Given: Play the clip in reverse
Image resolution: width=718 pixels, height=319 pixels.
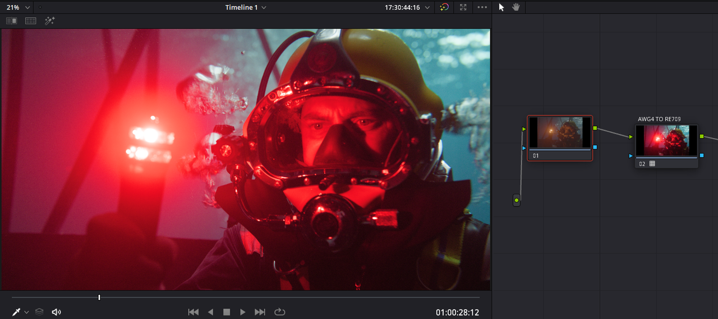Looking at the screenshot, I should click(210, 312).
